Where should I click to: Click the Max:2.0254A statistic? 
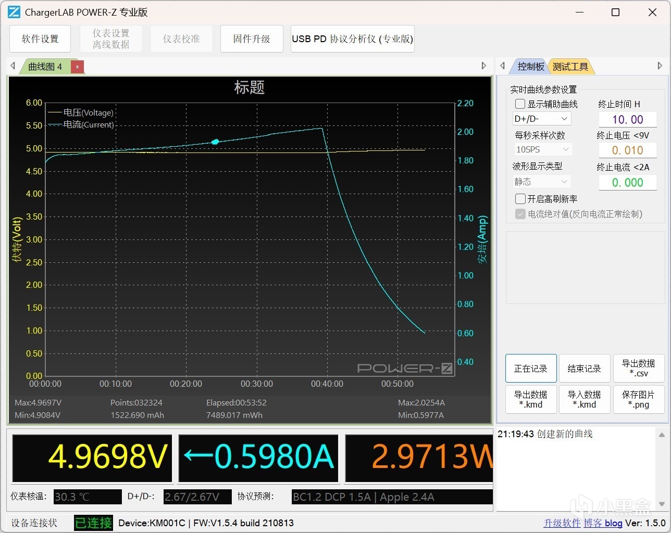pos(421,403)
